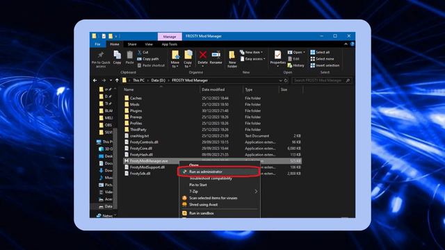Click History in the Open group
Image resolution: width=445 pixels, height=250 pixels.
[296, 65]
